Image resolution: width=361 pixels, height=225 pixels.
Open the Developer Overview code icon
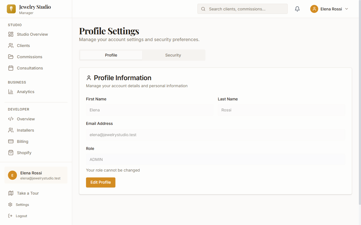pos(11,119)
